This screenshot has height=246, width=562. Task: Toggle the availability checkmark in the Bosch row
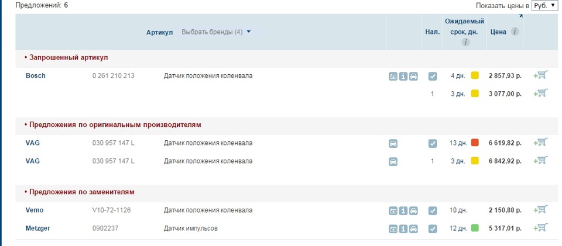(x=433, y=76)
